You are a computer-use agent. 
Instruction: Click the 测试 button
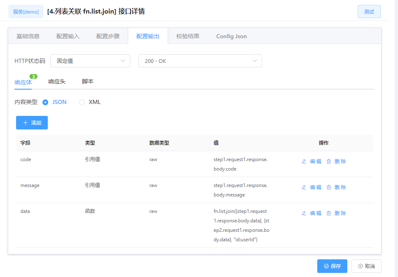pos(369,11)
